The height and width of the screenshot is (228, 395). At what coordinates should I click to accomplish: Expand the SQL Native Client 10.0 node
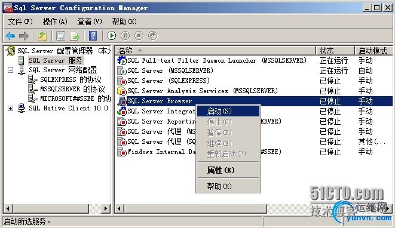point(10,108)
